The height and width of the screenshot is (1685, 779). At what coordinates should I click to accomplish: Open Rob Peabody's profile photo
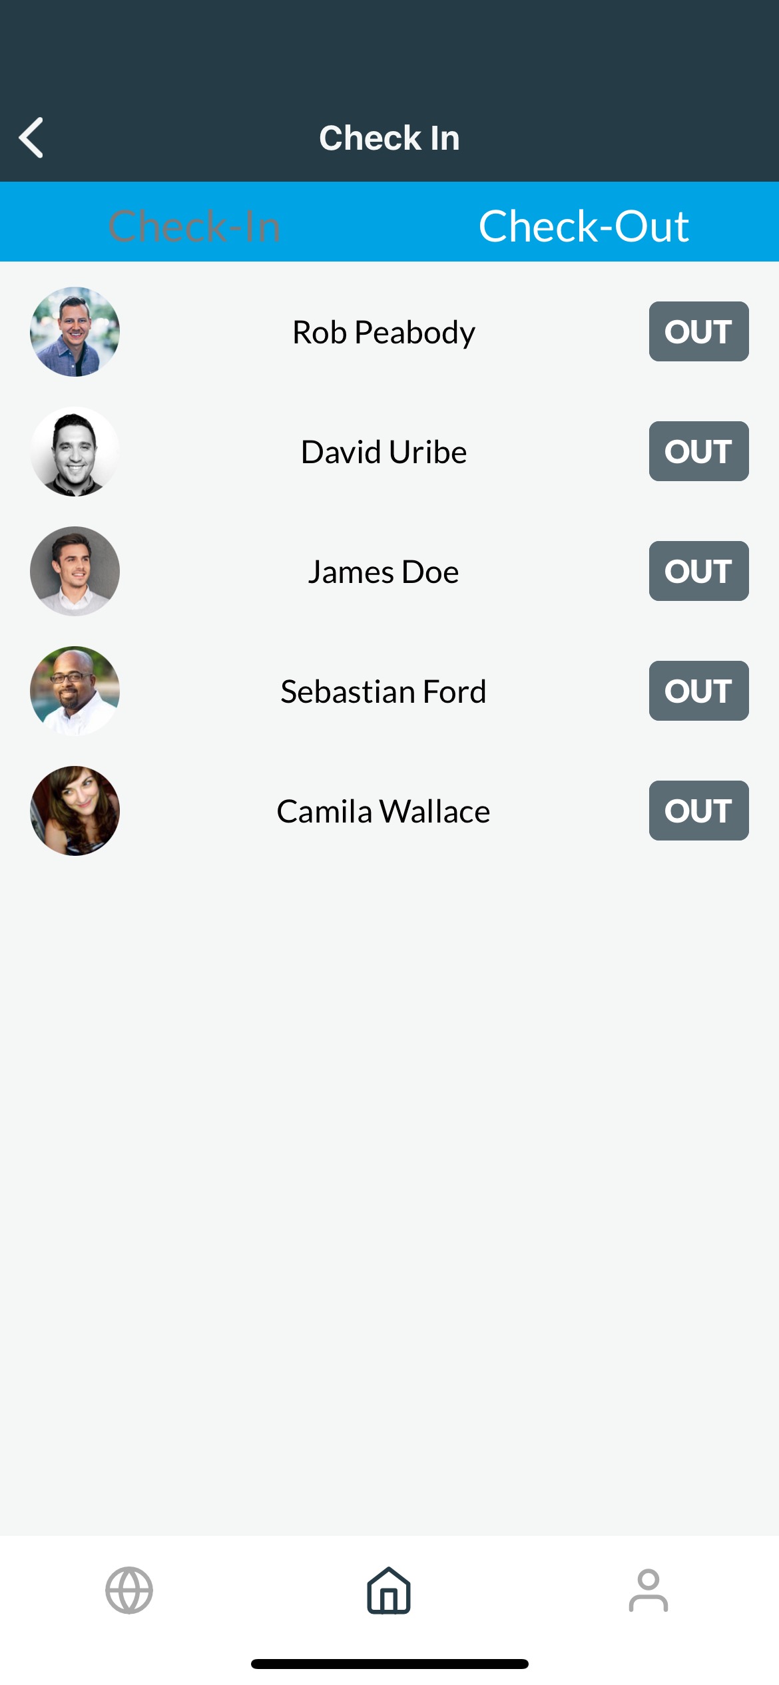coord(75,331)
